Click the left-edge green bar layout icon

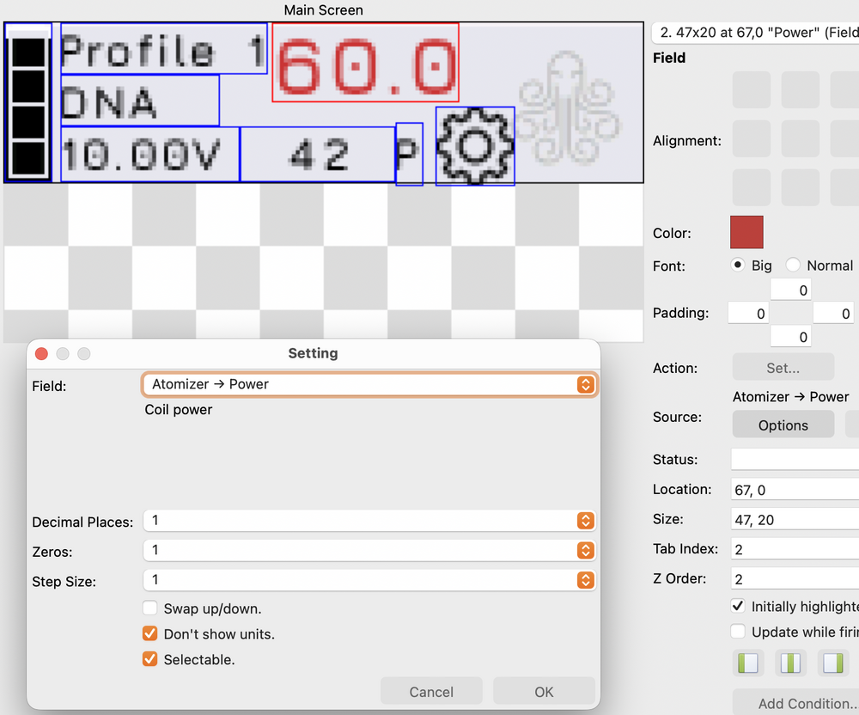[747, 663]
